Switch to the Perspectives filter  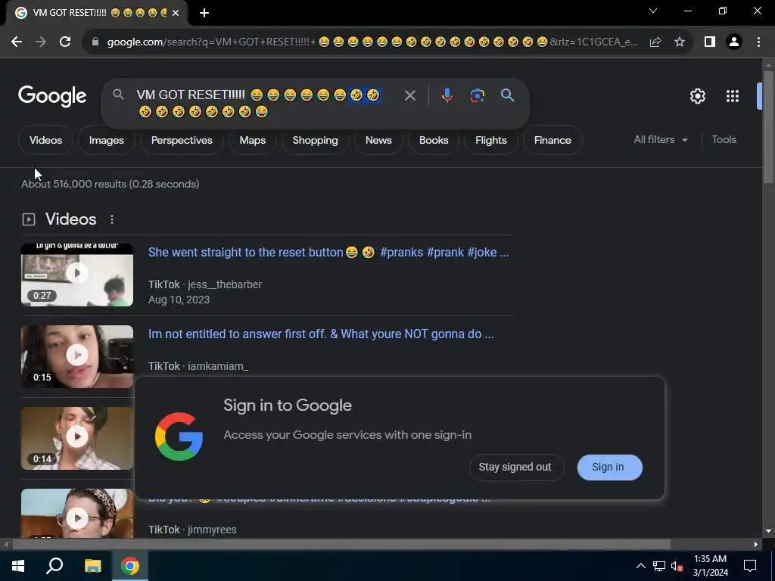point(182,140)
